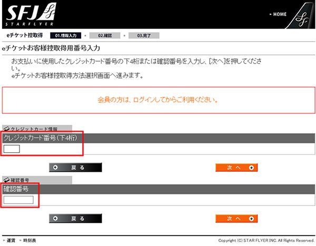
Task: Click lower 次へ next button
Action: pyautogui.click(x=236, y=219)
